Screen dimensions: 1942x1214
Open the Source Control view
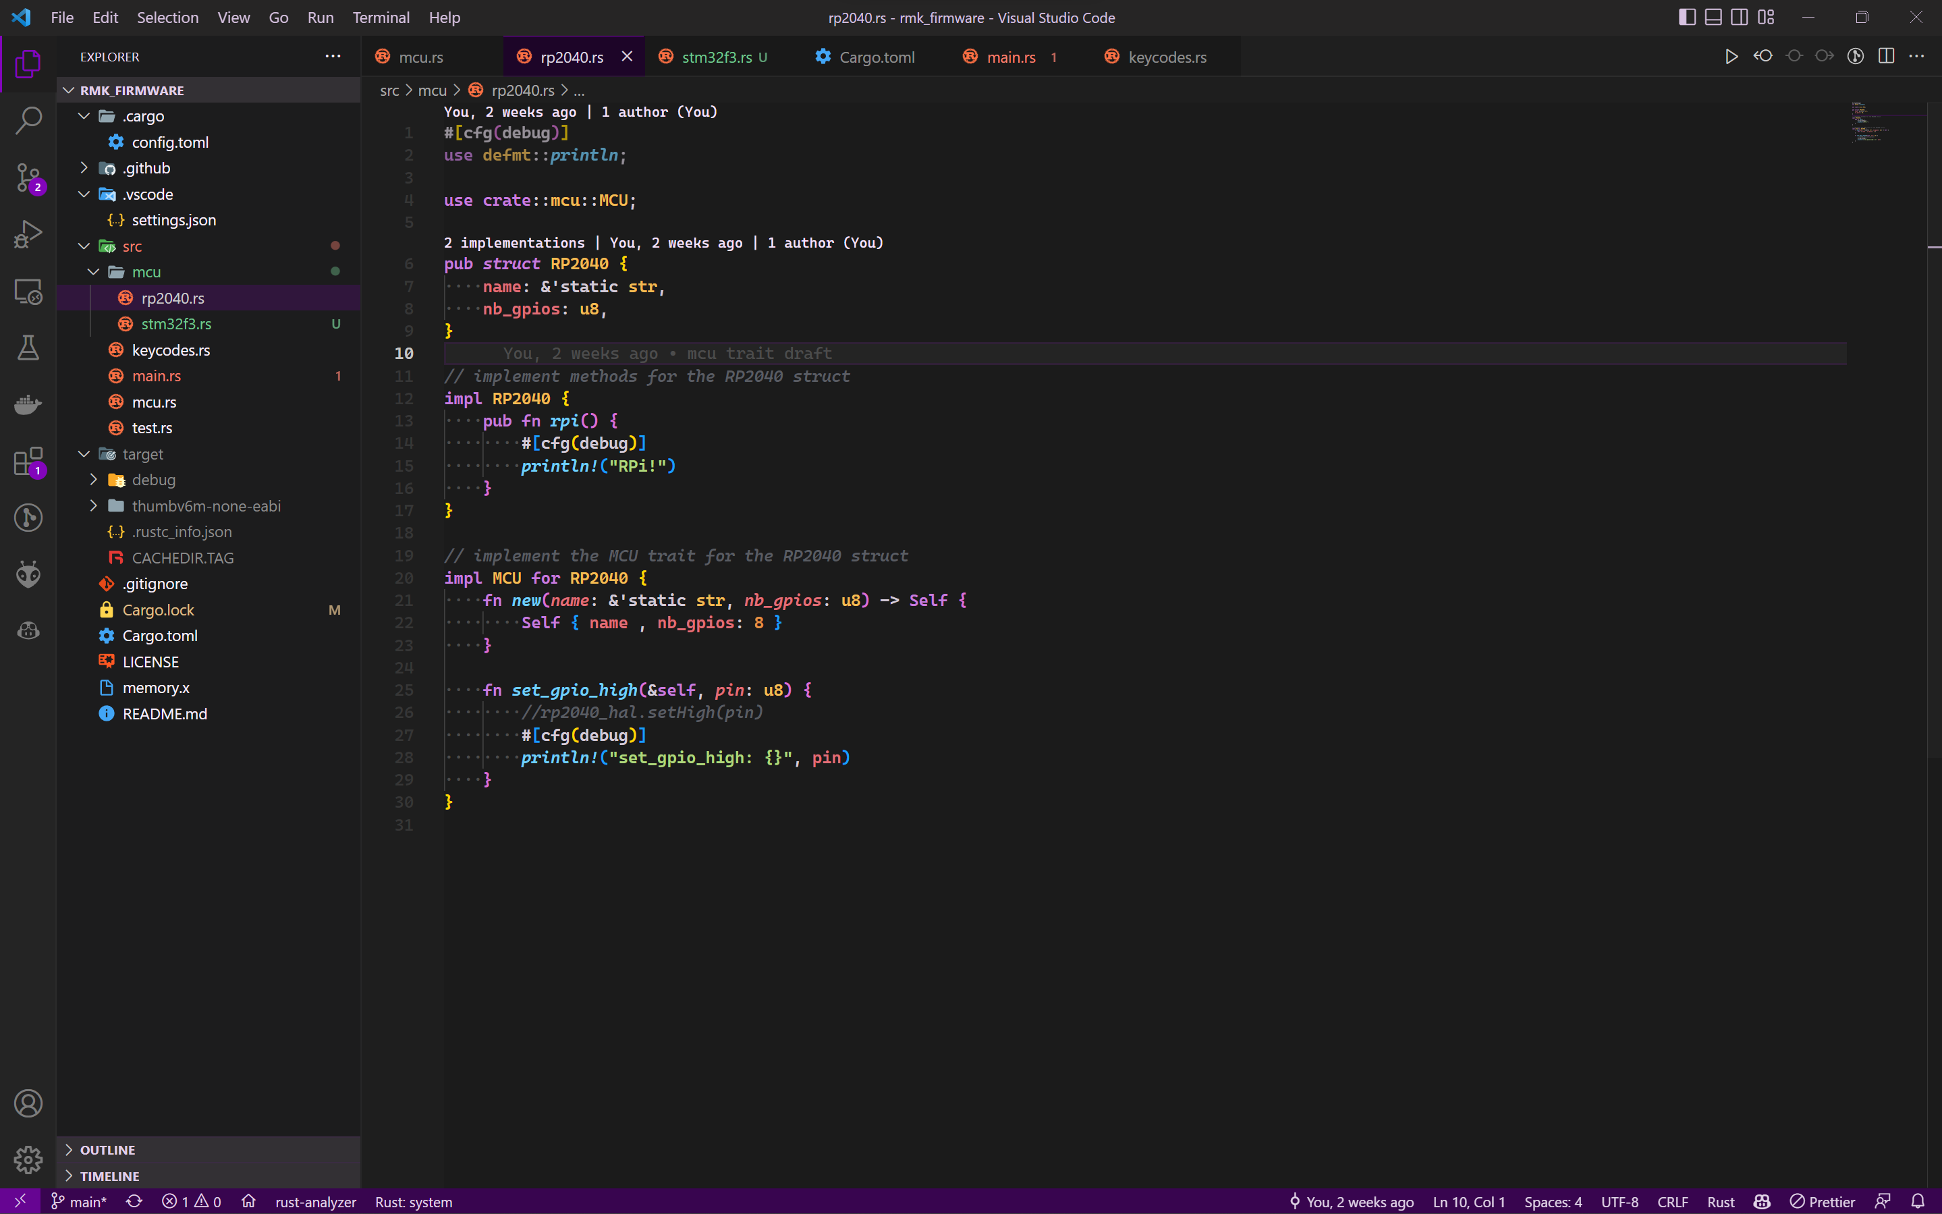(x=28, y=177)
